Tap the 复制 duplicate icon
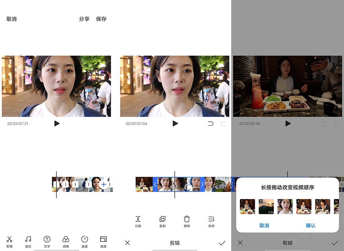The image size is (344, 251). (x=163, y=221)
